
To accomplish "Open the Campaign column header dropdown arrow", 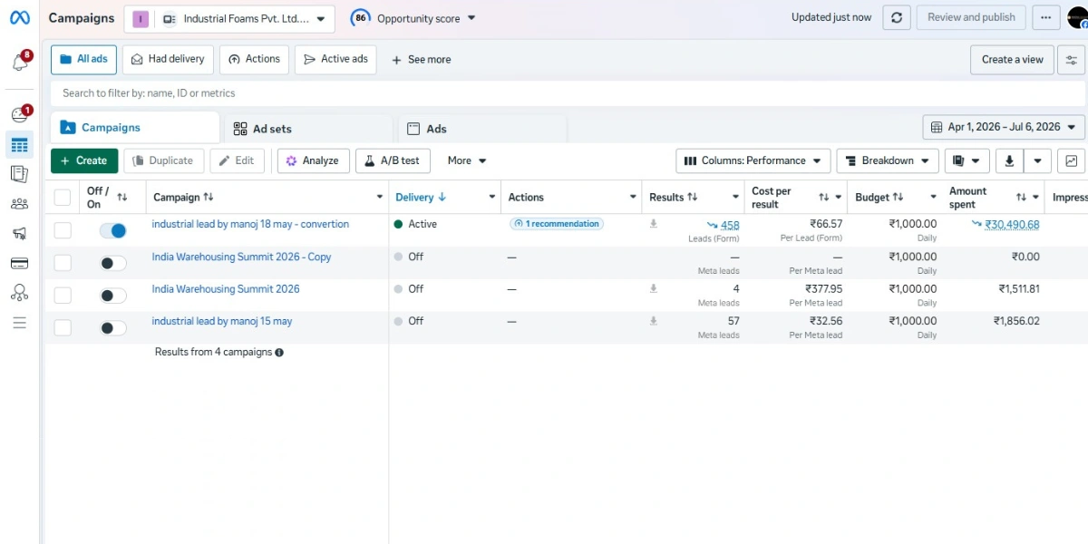I will [380, 198].
